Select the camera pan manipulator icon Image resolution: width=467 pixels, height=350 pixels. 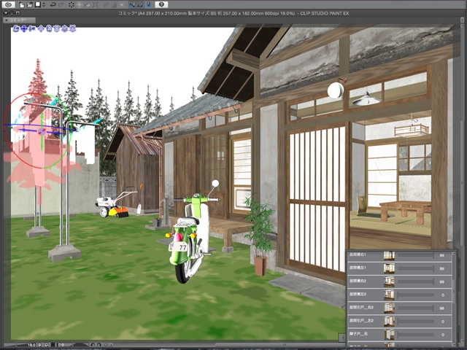point(24,28)
